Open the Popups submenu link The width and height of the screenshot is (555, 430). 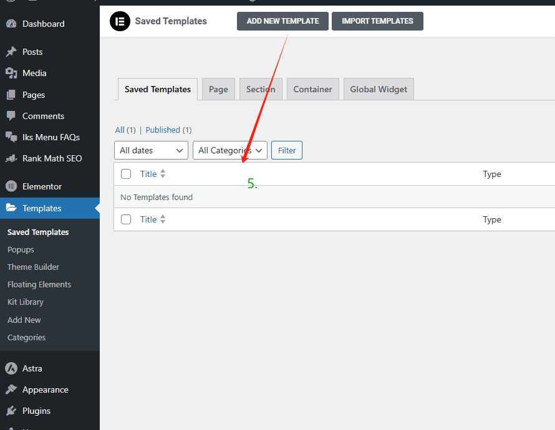point(21,250)
